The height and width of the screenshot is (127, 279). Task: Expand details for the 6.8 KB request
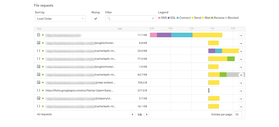coord(241,43)
